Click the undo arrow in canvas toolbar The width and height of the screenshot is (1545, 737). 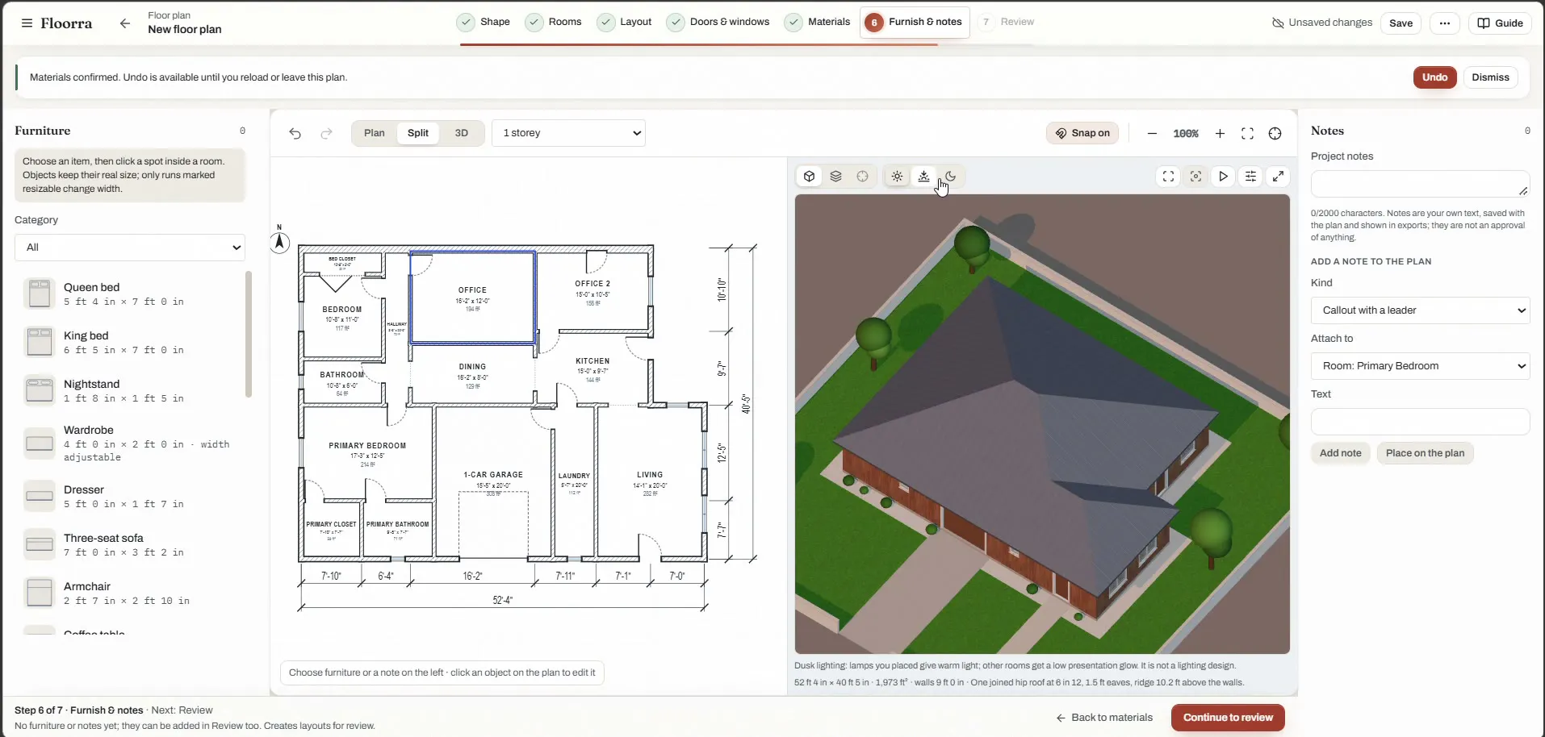click(x=295, y=133)
